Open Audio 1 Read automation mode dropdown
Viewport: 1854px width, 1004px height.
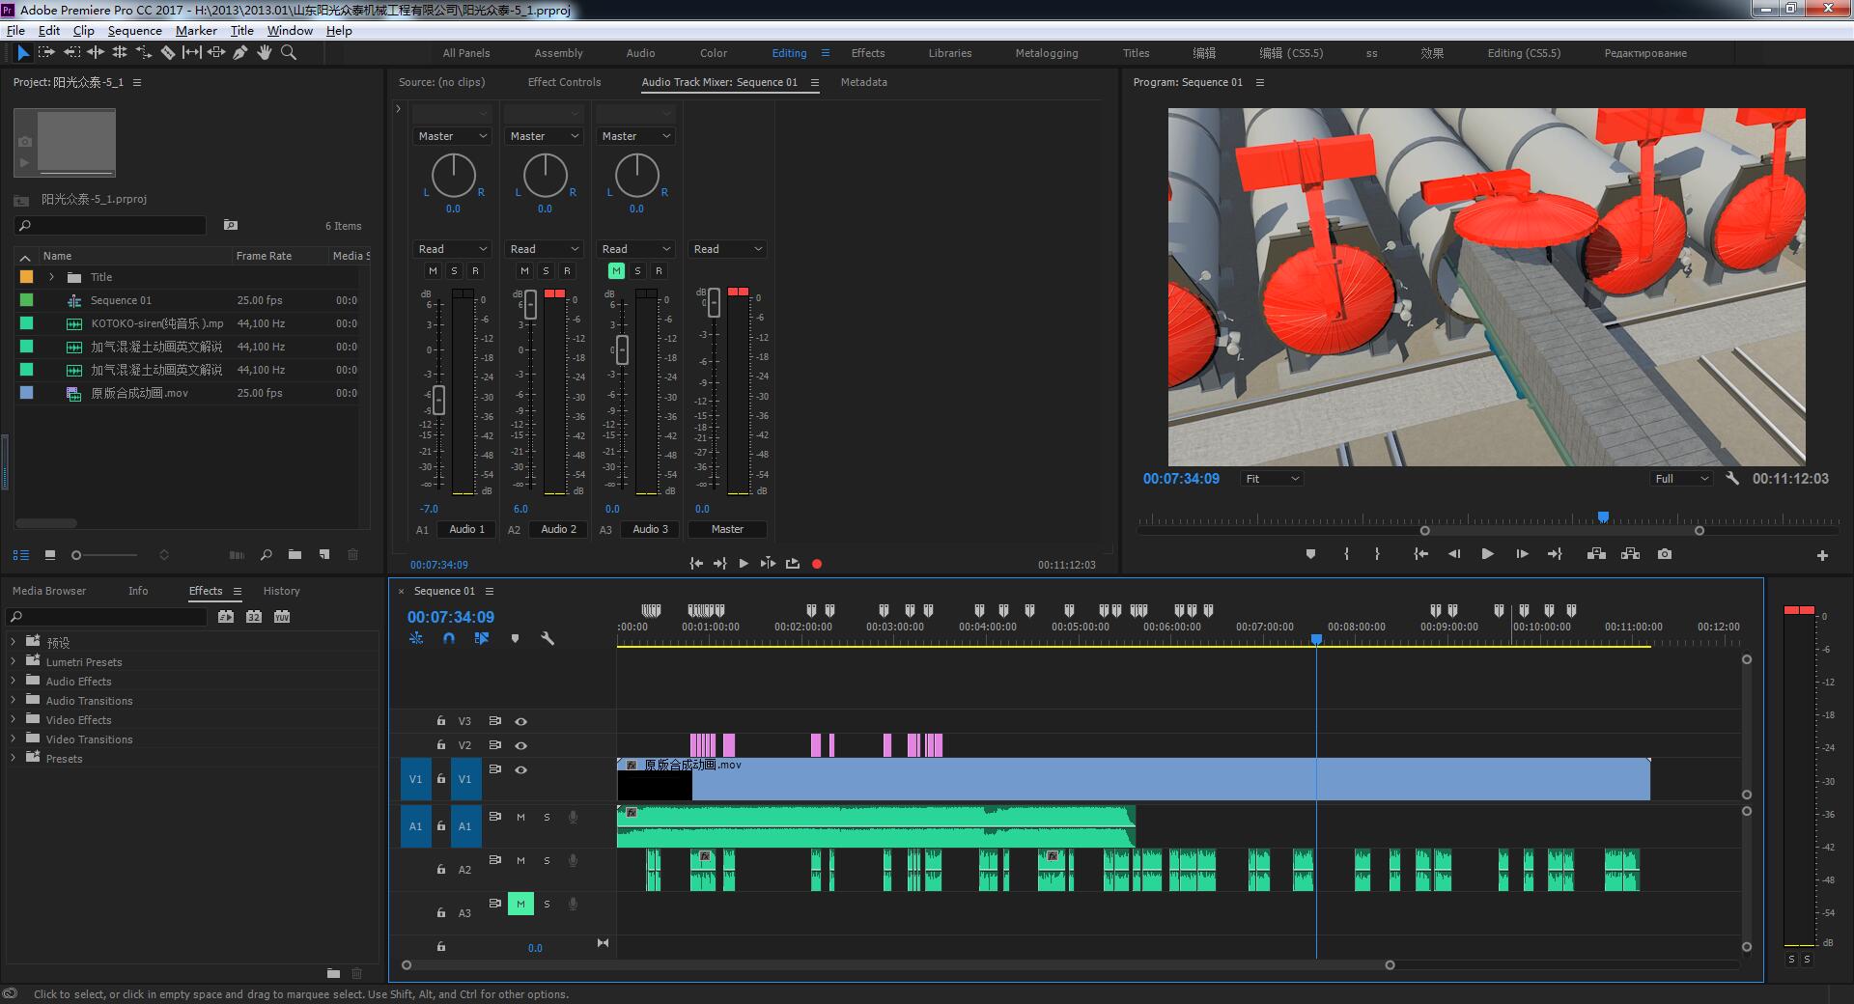(452, 249)
